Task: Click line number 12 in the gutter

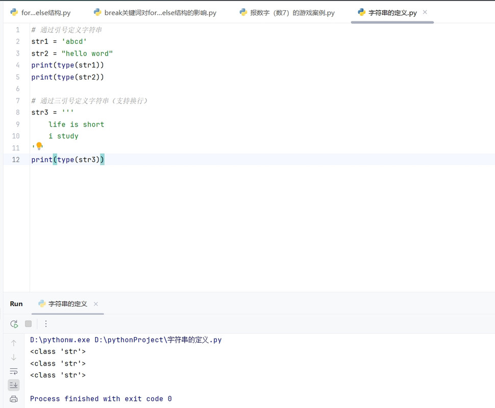Action: click(16, 160)
